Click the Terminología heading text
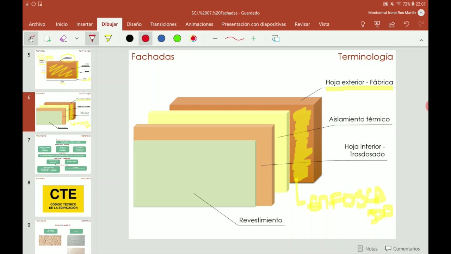Image resolution: width=451 pixels, height=254 pixels. [x=365, y=57]
